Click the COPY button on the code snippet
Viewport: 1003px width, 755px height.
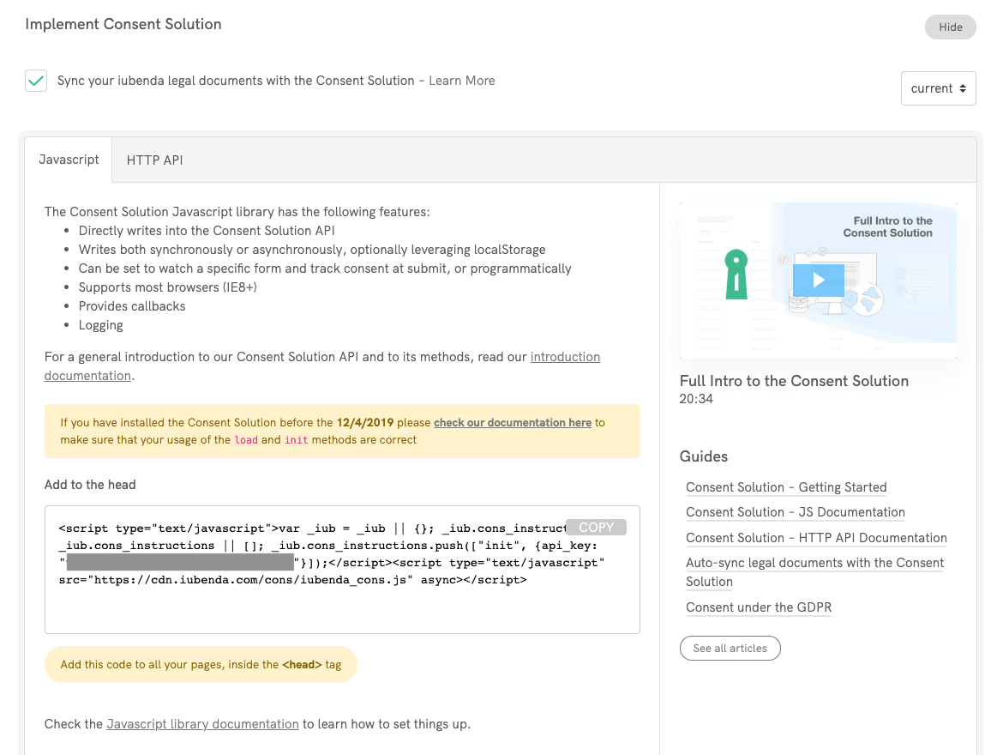coord(596,527)
